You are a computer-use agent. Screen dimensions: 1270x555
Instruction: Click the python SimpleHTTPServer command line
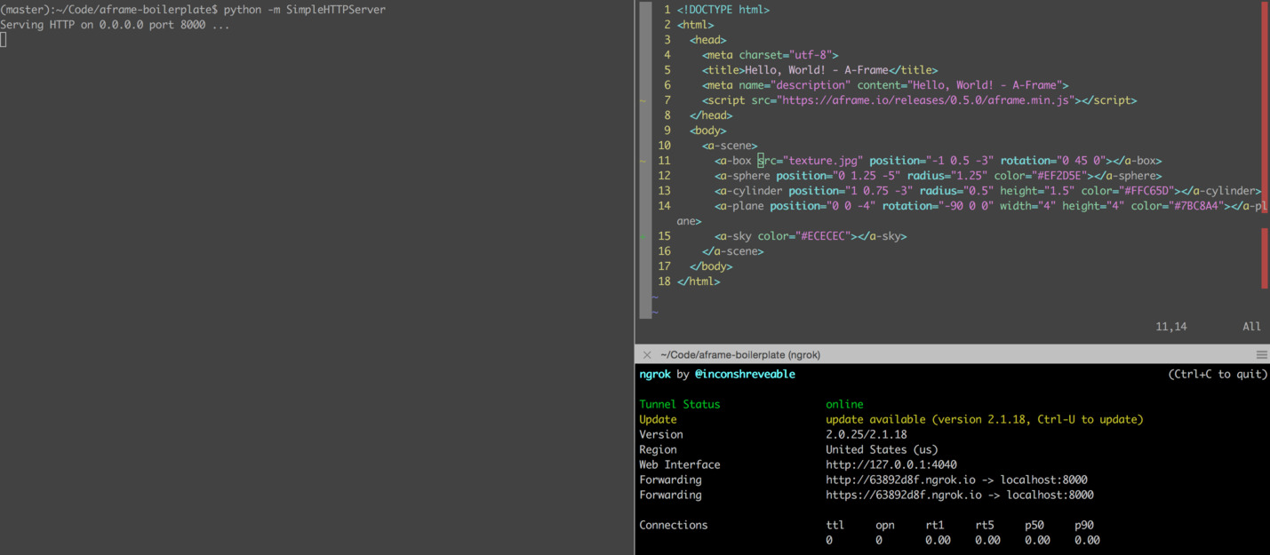tap(304, 9)
